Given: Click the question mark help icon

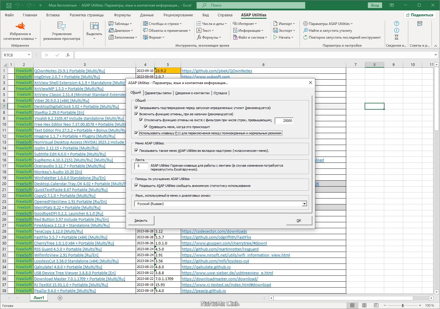Looking at the screenshot, I should tap(396, 24).
